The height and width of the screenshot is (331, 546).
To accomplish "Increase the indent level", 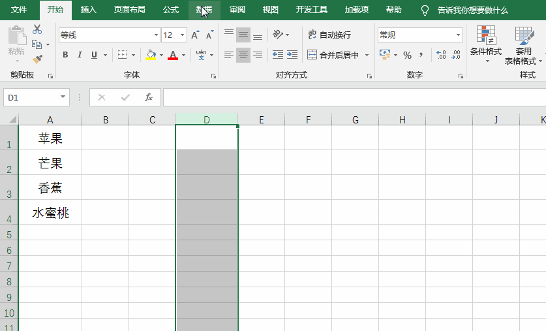I will pos(292,55).
